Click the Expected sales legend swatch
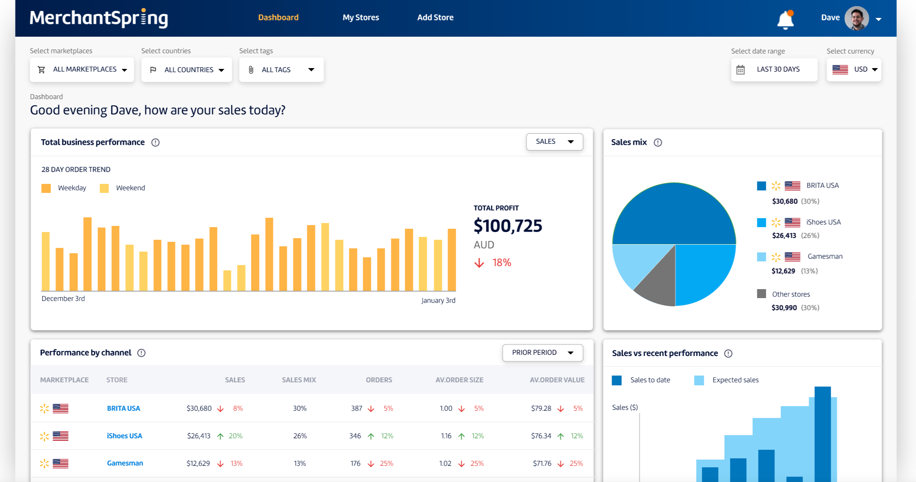This screenshot has height=482, width=916. pos(699,380)
